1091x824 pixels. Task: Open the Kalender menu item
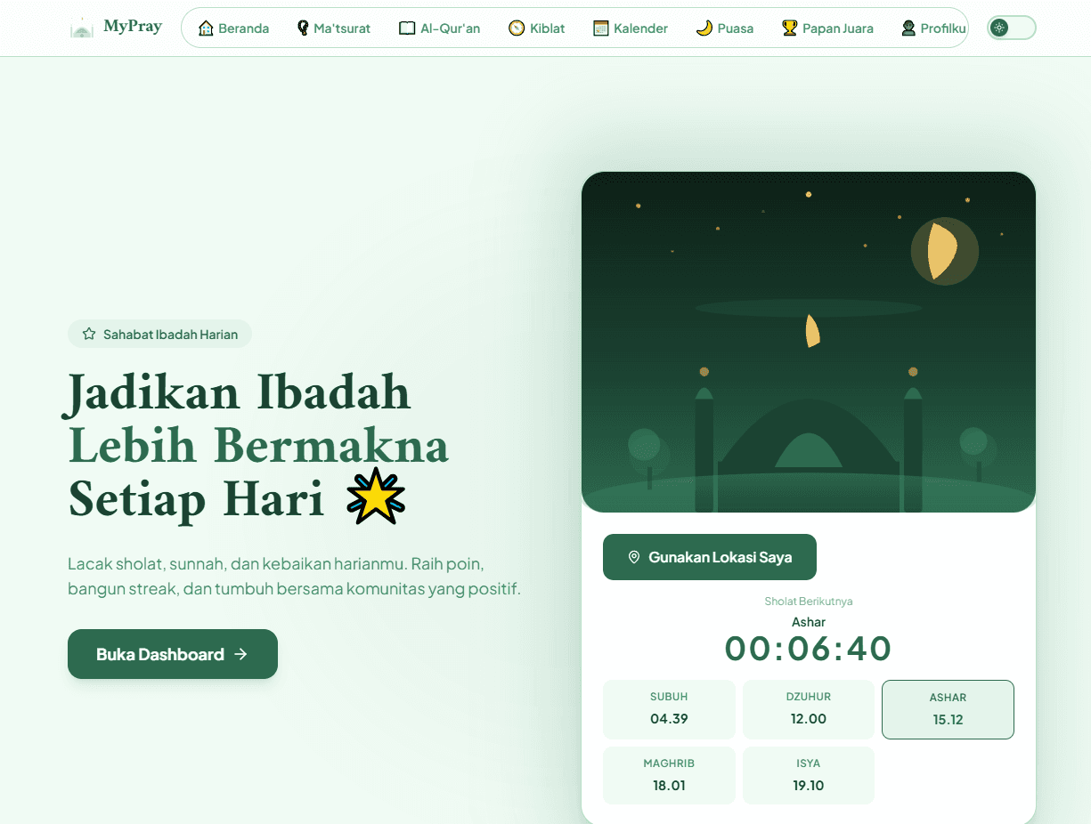(630, 28)
